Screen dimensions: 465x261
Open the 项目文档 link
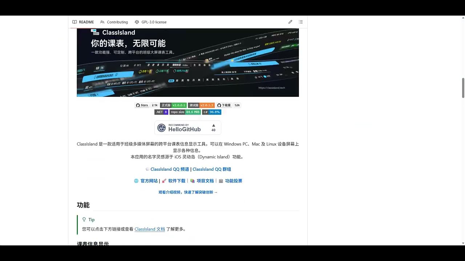pyautogui.click(x=205, y=181)
